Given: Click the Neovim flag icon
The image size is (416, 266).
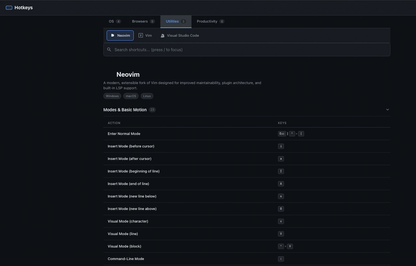Looking at the screenshot, I should pyautogui.click(x=113, y=36).
